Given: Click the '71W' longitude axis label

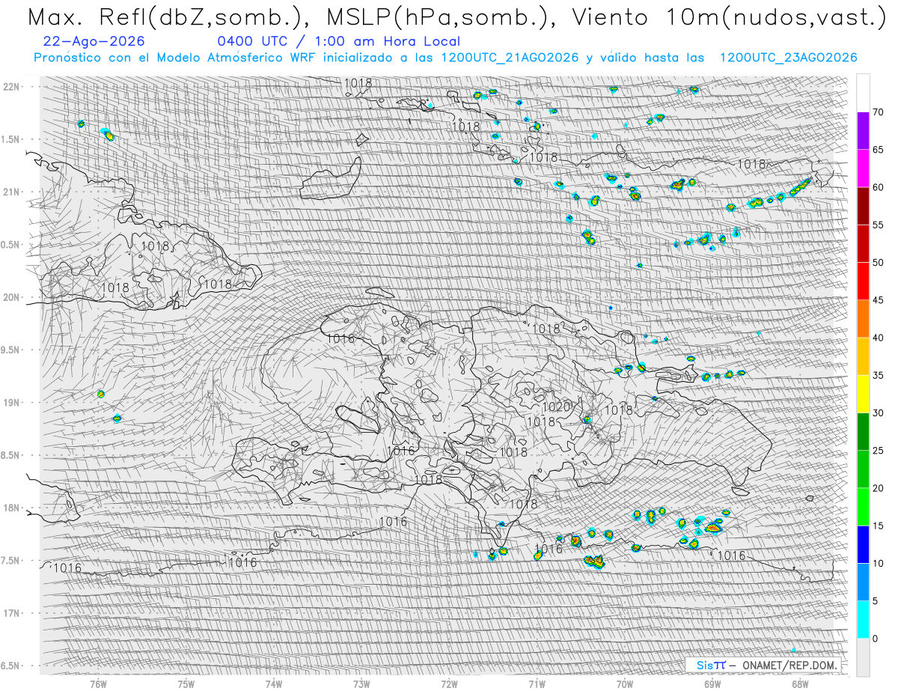Looking at the screenshot, I should [x=537, y=684].
